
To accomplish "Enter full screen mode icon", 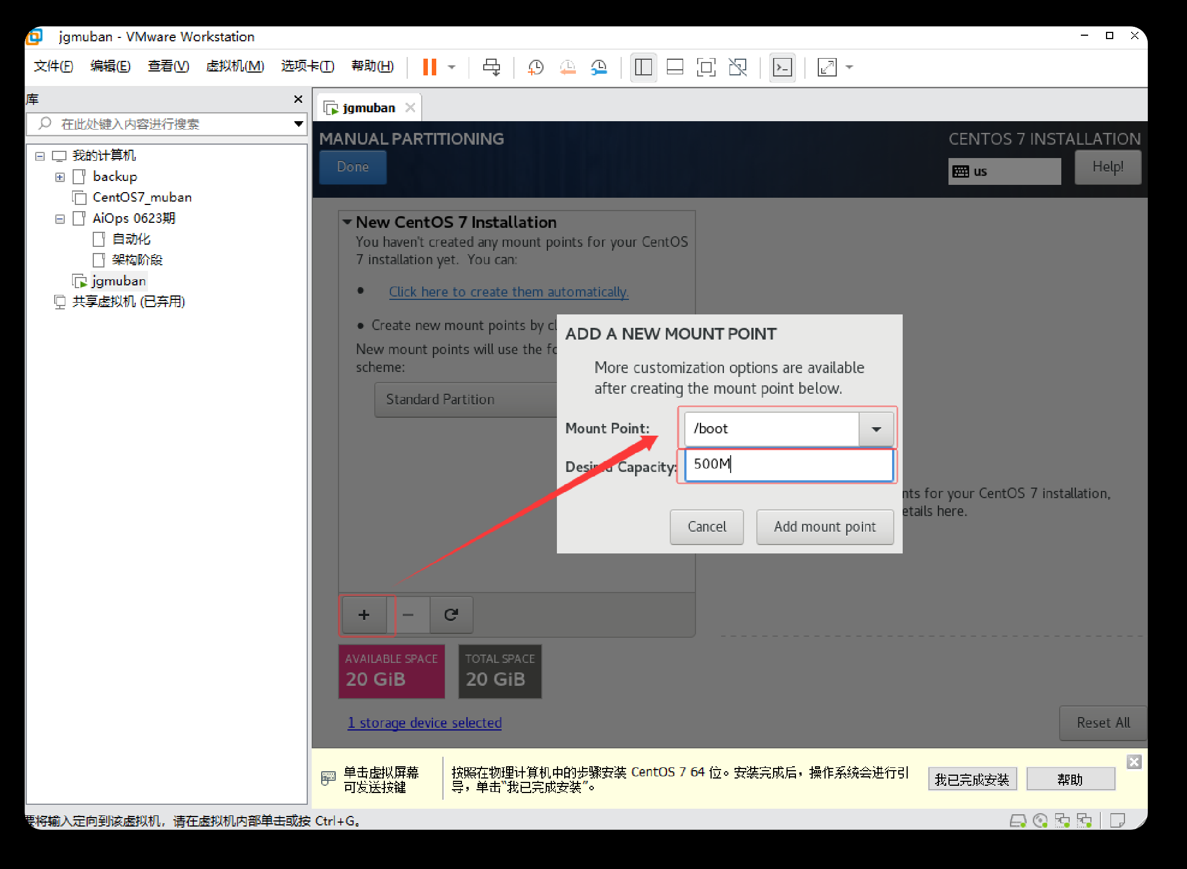I will (x=706, y=68).
